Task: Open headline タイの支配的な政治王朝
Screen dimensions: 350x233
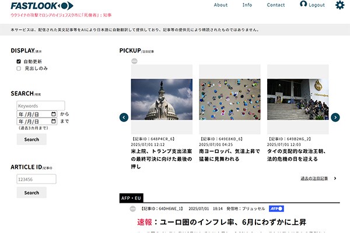Action: [296, 155]
